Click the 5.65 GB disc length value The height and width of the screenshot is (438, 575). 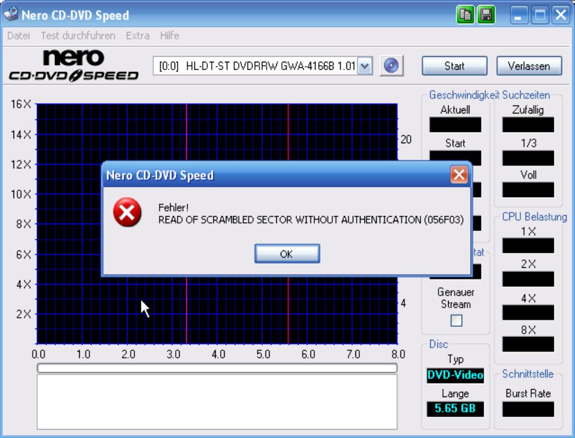point(455,409)
